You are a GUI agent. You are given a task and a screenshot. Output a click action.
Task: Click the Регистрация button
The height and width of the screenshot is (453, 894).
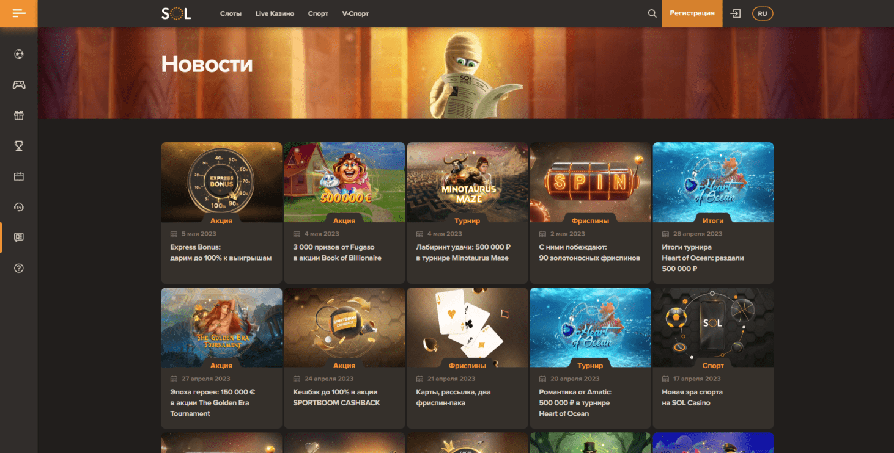(x=692, y=13)
